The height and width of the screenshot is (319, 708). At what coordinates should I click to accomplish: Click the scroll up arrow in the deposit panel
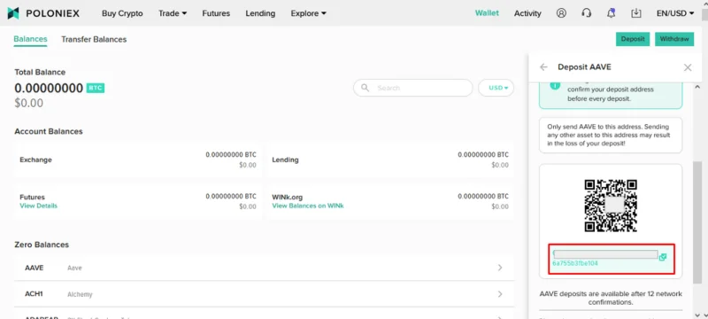tap(697, 87)
